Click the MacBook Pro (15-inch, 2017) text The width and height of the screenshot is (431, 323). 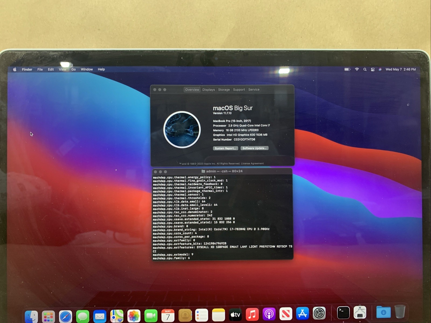232,121
